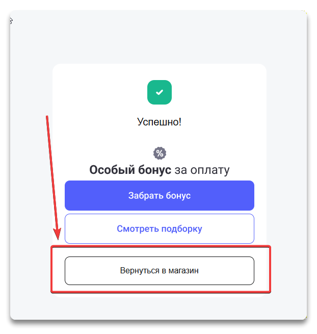Screen dimensions: 317x334
Task: Click the white tick inside green square
Action: click(160, 92)
